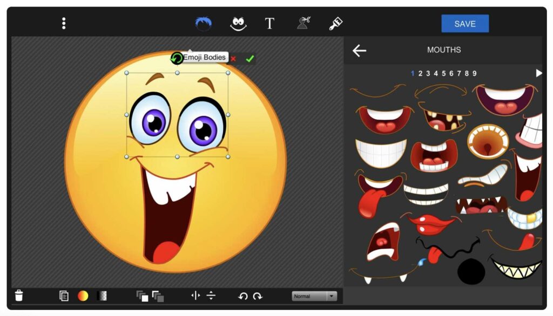553x316 pixels.
Task: Open the face parts smiley icon
Action: pos(238,24)
